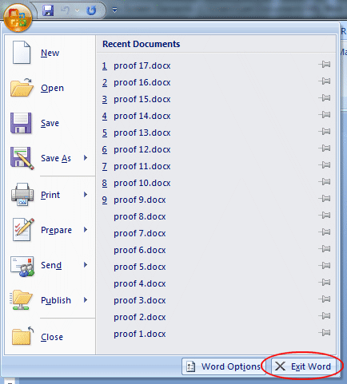Toggle the pushpin beside proof 11.docx
Viewport: 347px width, 384px height.
(x=325, y=165)
